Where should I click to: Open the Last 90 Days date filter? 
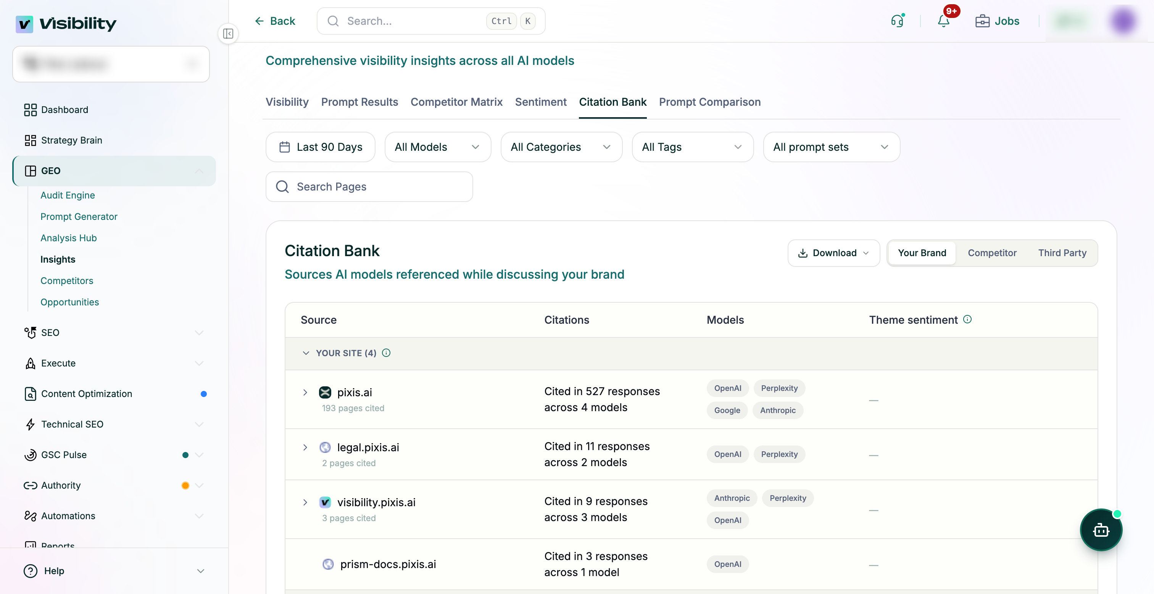320,147
